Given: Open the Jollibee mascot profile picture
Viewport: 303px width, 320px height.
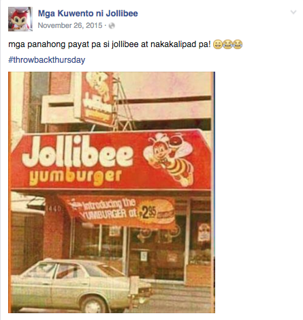Looking at the screenshot, I should click(x=20, y=19).
